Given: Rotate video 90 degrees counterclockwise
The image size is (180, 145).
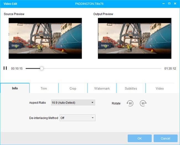Looking at the screenshot, I should click(130, 103).
